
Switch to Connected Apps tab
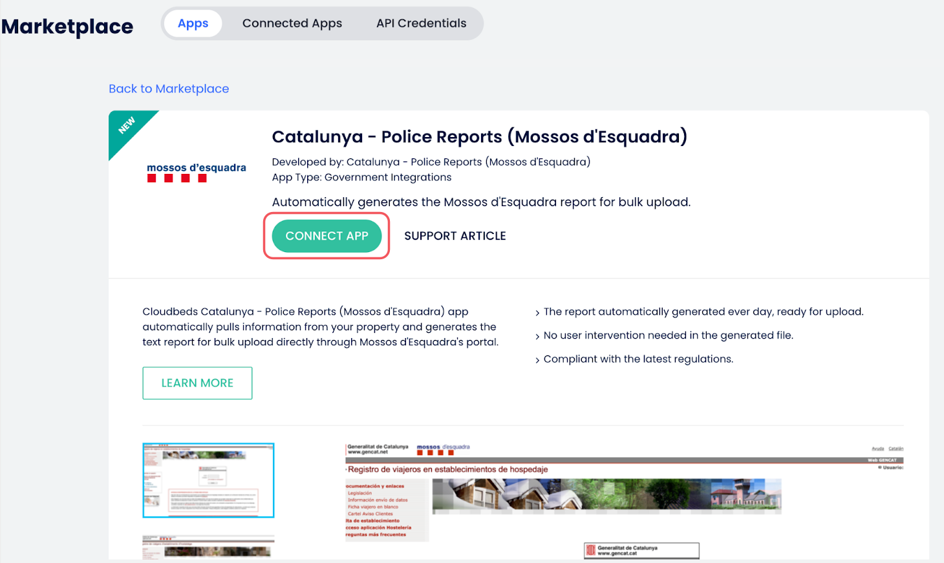(x=292, y=23)
